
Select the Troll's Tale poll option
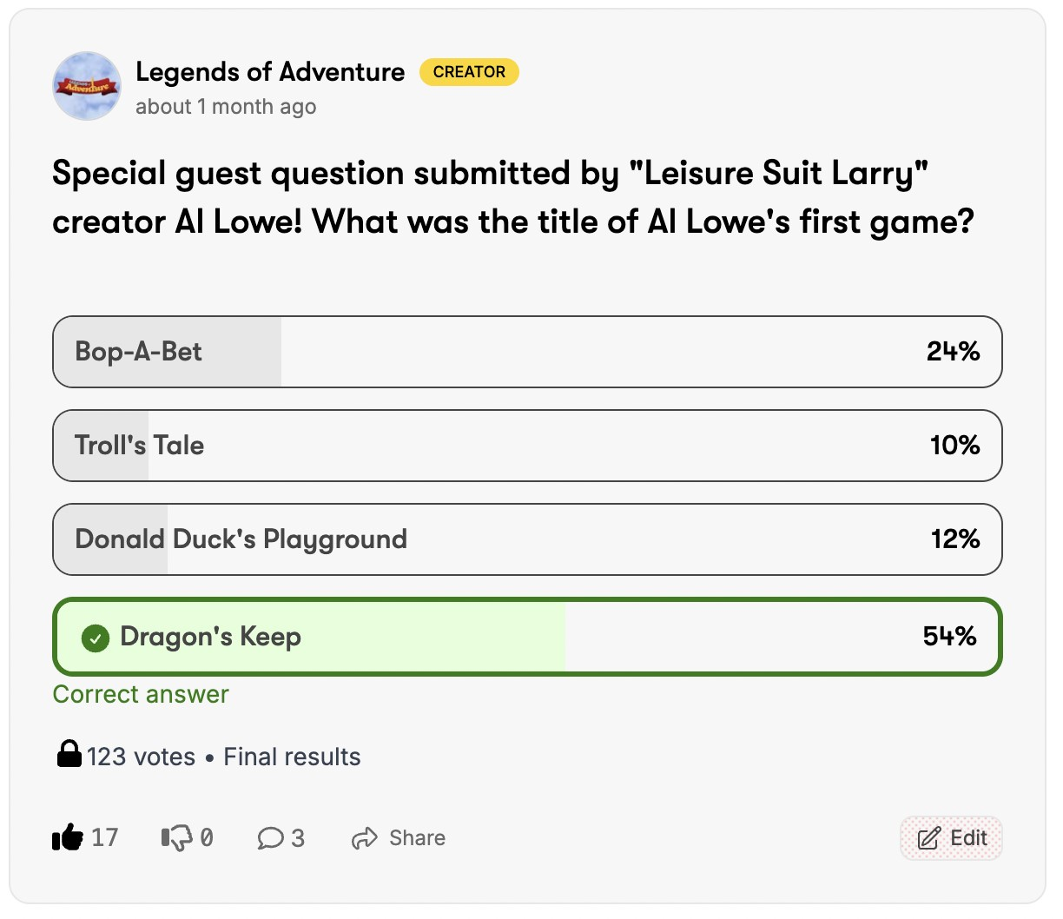(x=527, y=446)
